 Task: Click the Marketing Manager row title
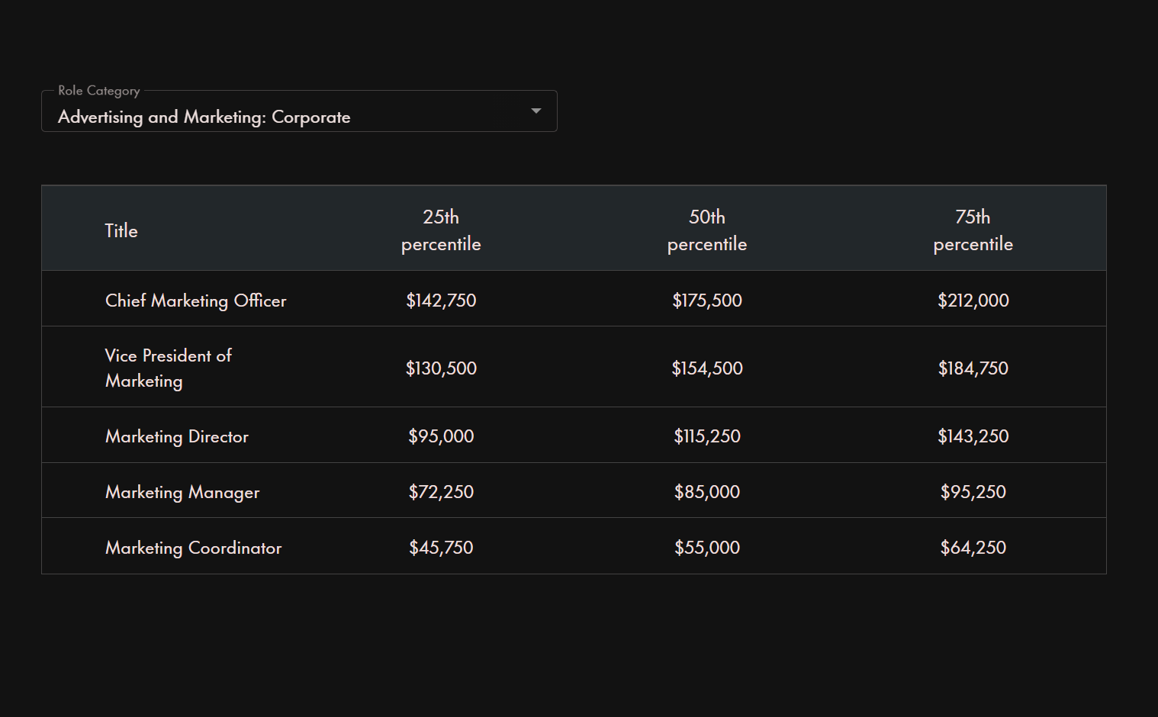pos(182,492)
